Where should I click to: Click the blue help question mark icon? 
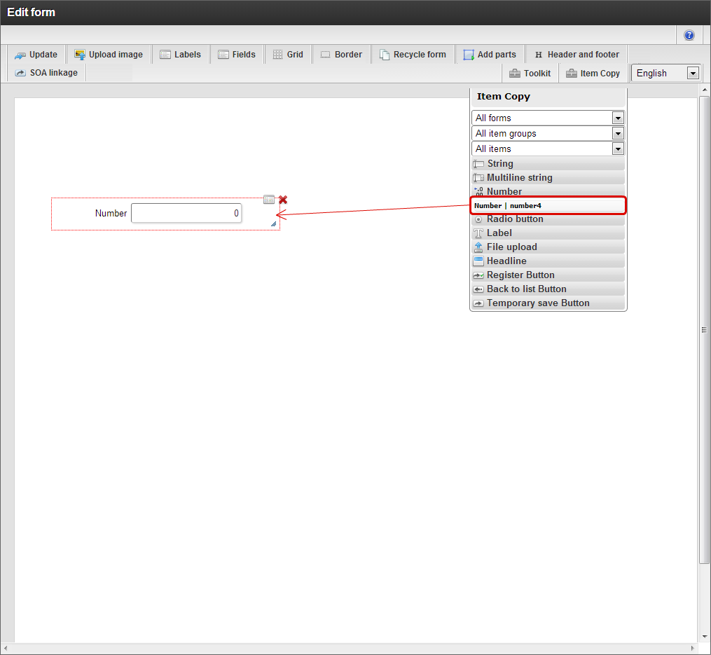pos(689,36)
